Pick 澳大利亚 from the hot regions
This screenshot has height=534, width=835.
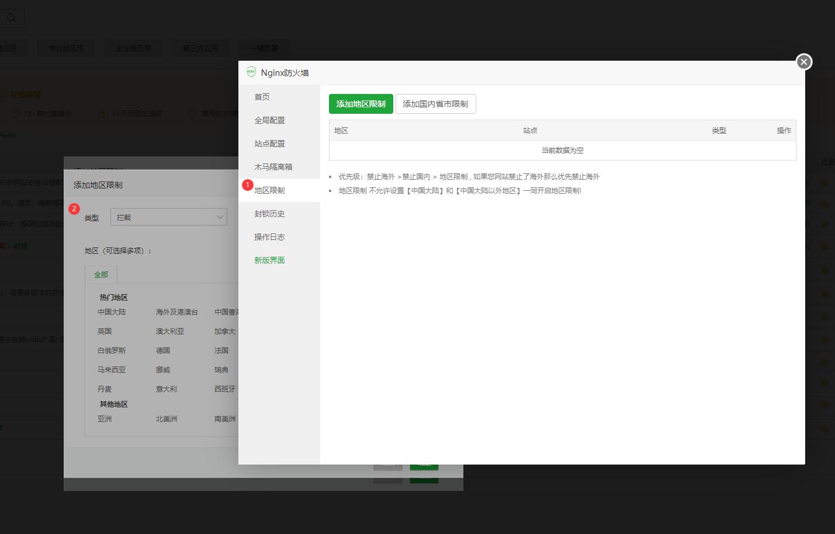(x=170, y=331)
